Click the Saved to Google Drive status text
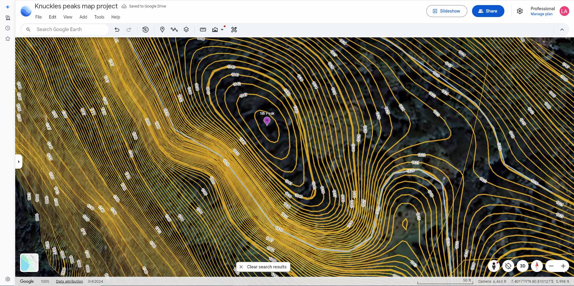Image resolution: width=574 pixels, height=286 pixels. [147, 6]
